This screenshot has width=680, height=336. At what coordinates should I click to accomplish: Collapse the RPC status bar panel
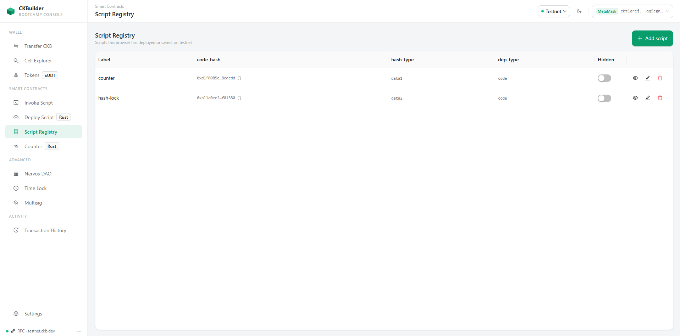click(x=79, y=331)
